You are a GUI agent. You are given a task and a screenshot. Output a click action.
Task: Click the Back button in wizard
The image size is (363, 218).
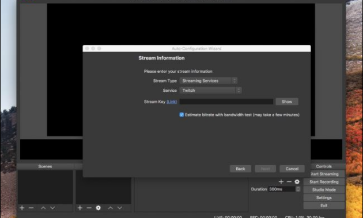[x=240, y=169]
